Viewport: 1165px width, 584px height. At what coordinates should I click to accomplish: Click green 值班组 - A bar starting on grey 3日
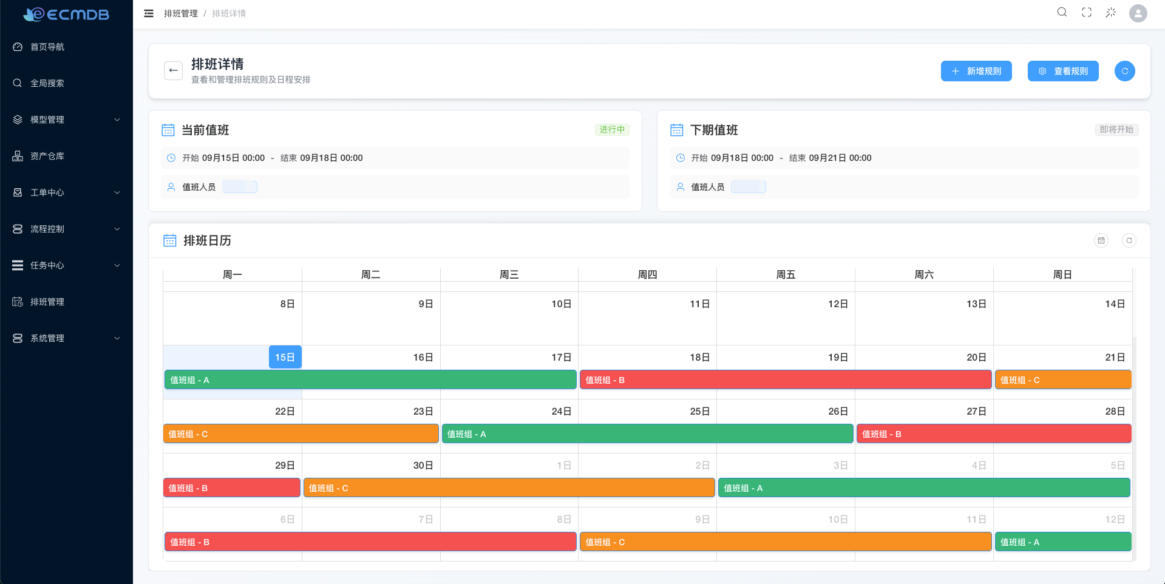(x=924, y=487)
